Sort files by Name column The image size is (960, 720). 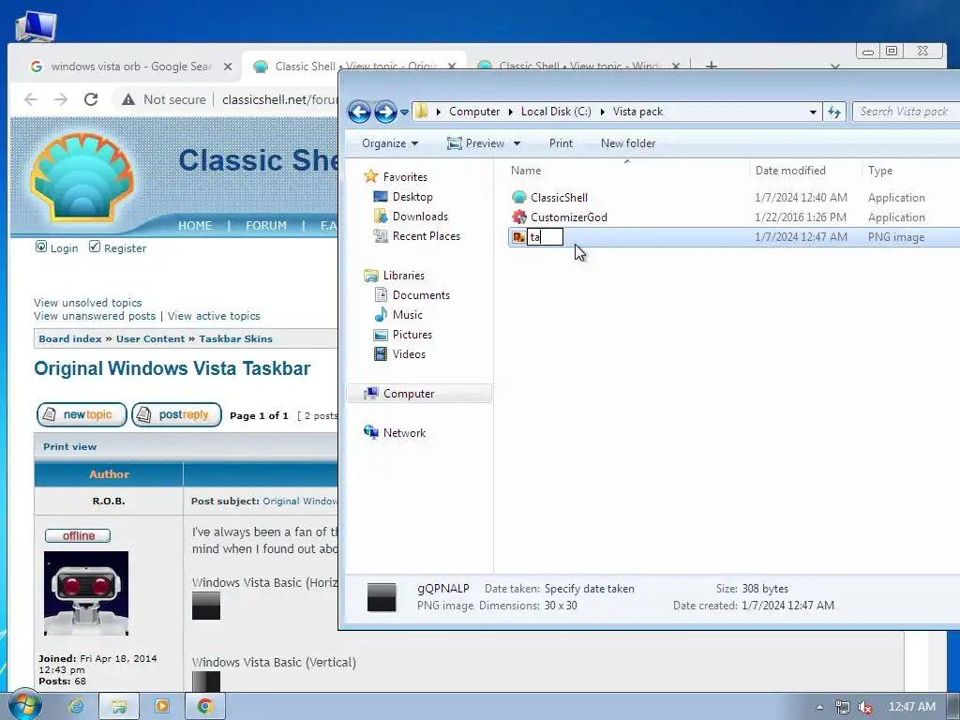(x=627, y=171)
